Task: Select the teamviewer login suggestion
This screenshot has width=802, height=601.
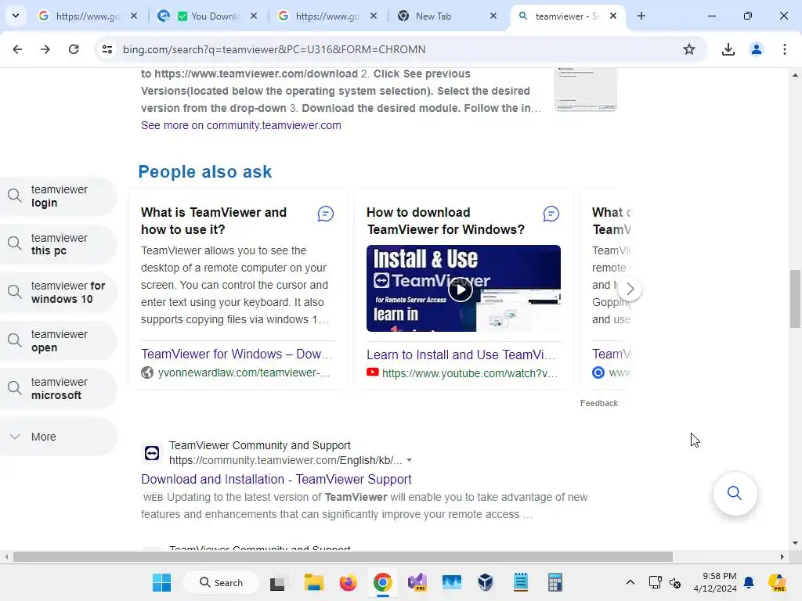Action: click(x=59, y=196)
